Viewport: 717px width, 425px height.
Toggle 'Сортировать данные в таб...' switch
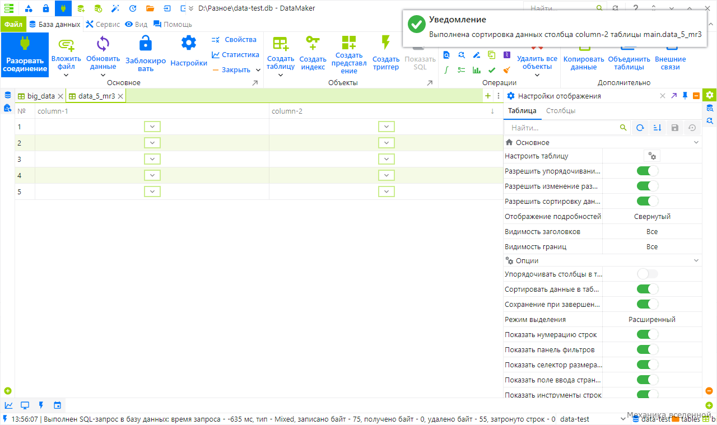click(x=648, y=289)
